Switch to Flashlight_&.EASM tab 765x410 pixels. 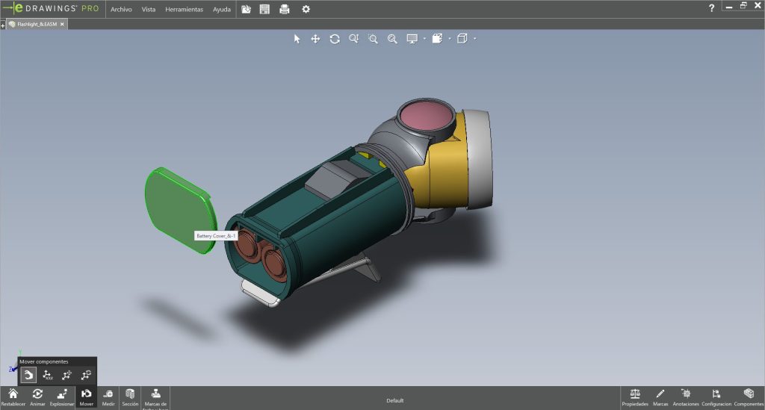coord(37,24)
